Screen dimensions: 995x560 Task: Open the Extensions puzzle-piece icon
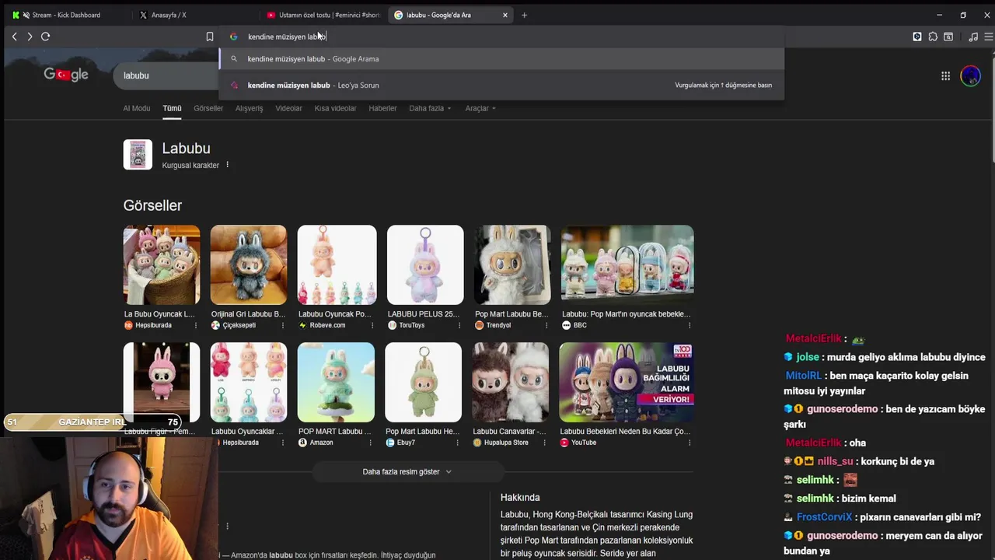point(933,37)
